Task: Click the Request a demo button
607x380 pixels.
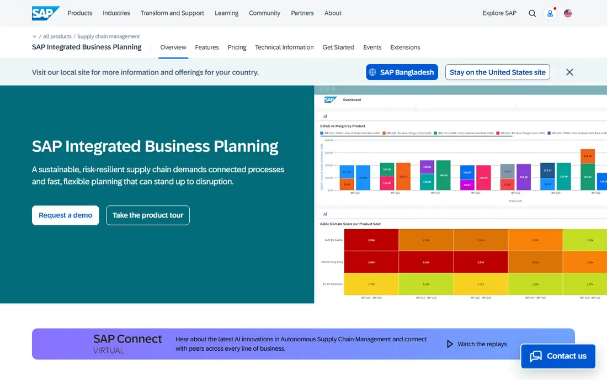Action: click(66, 215)
